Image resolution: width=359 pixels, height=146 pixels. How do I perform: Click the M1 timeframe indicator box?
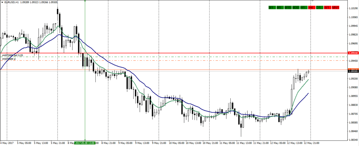pos(271,7)
